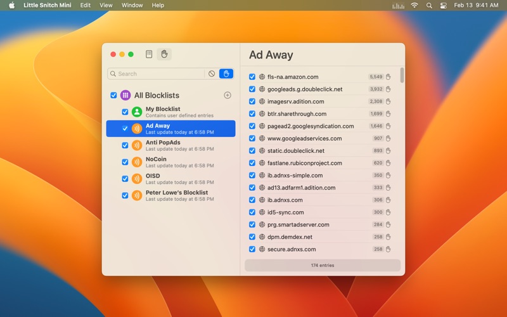Click hand icon next to imagesrv.adition.com
Image resolution: width=507 pixels, height=317 pixels.
point(388,101)
